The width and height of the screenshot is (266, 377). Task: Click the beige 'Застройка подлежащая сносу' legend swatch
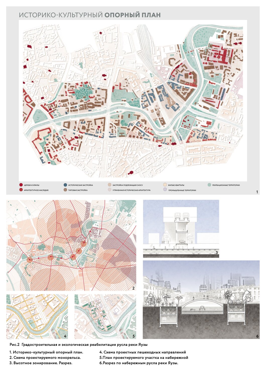[x=109, y=185]
